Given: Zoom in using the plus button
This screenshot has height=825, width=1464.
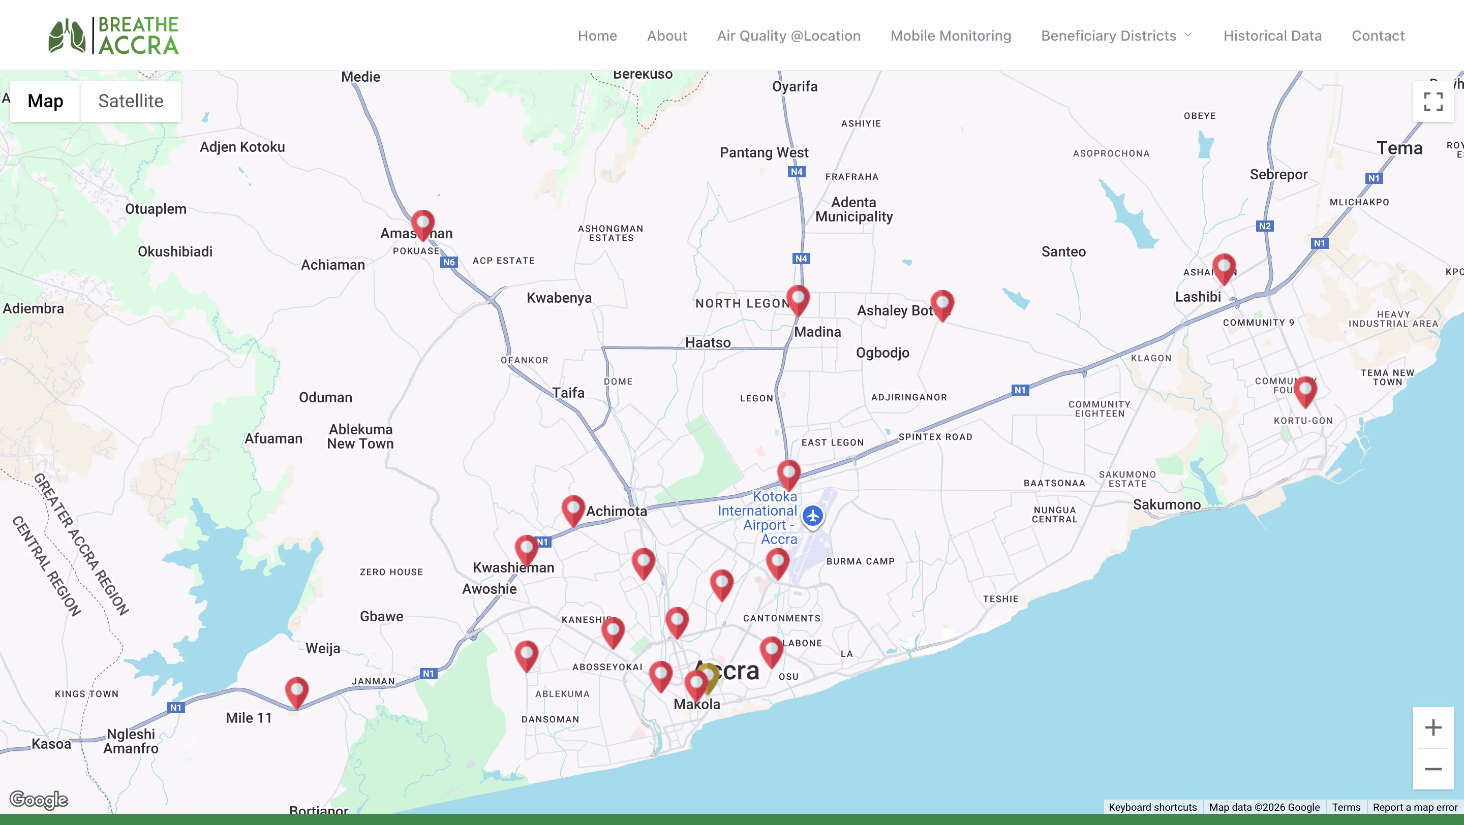Looking at the screenshot, I should [1433, 727].
